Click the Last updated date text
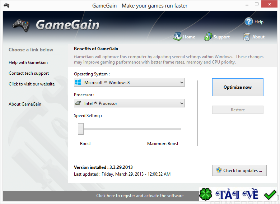 pyautogui.click(x=122, y=174)
